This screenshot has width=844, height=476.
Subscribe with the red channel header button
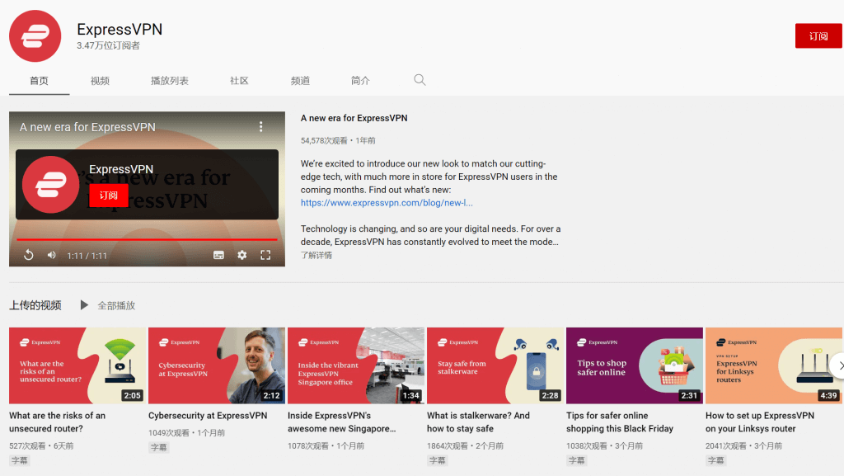818,36
